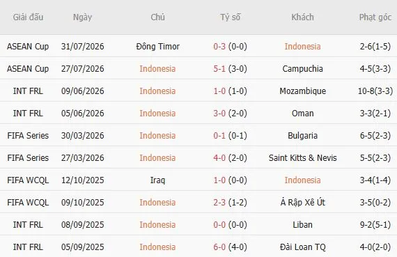Select the Campuchia team name
Screen dimensions: 397x257
[x=302, y=69]
